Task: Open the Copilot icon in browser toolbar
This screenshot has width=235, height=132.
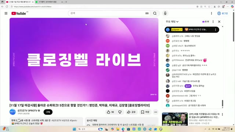Action: [x=232, y=7]
